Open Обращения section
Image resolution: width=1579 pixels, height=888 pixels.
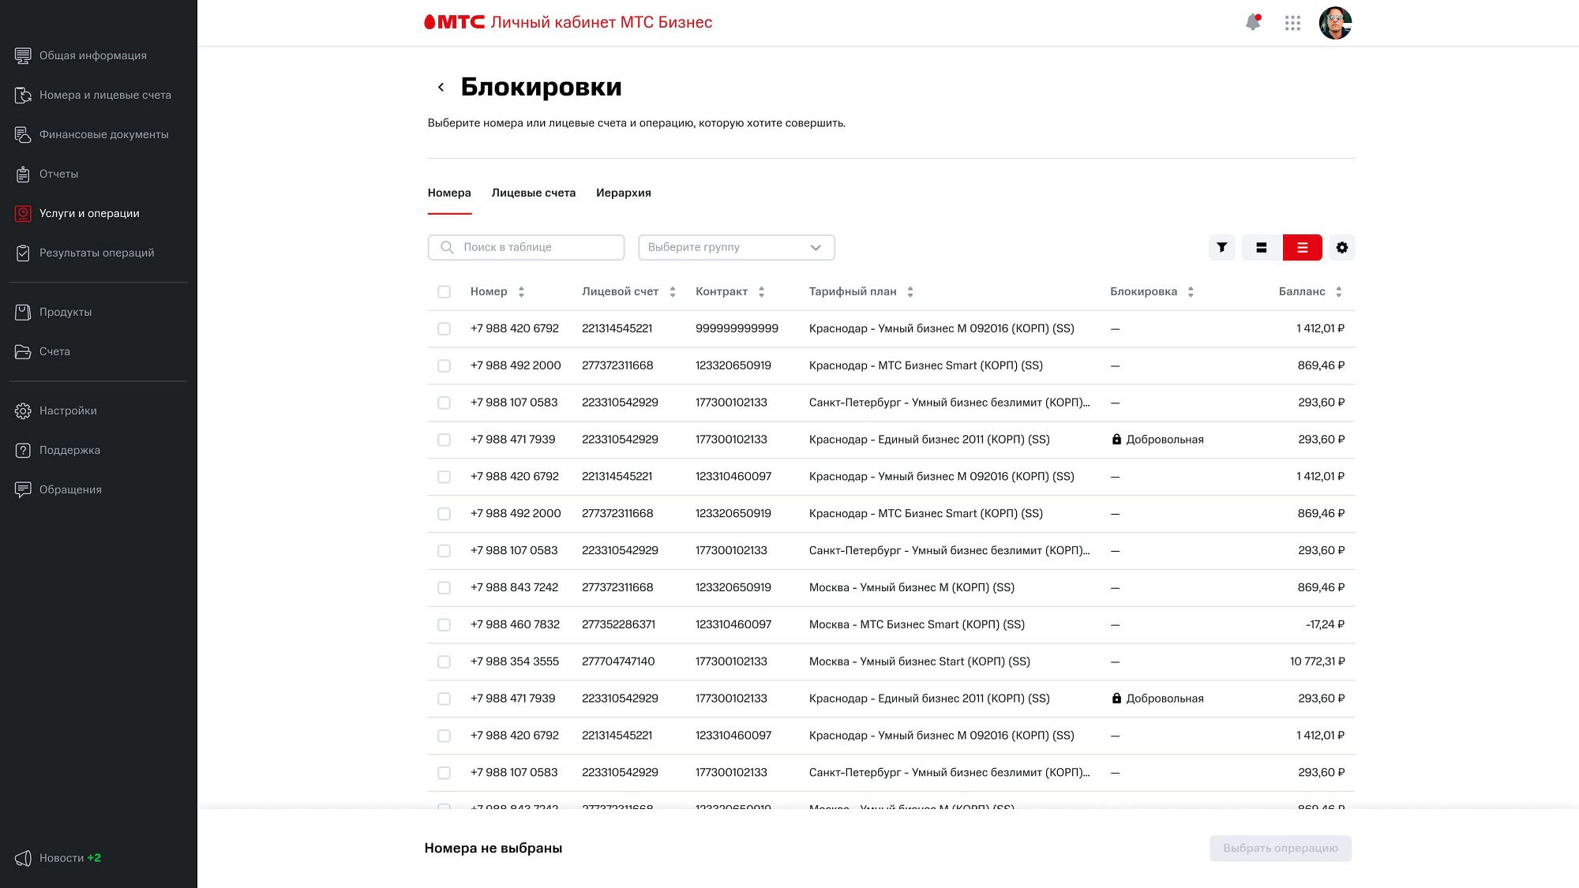coord(58,489)
